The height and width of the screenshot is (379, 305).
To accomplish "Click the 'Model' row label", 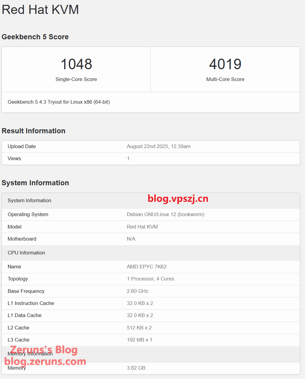I will tap(14, 227).
